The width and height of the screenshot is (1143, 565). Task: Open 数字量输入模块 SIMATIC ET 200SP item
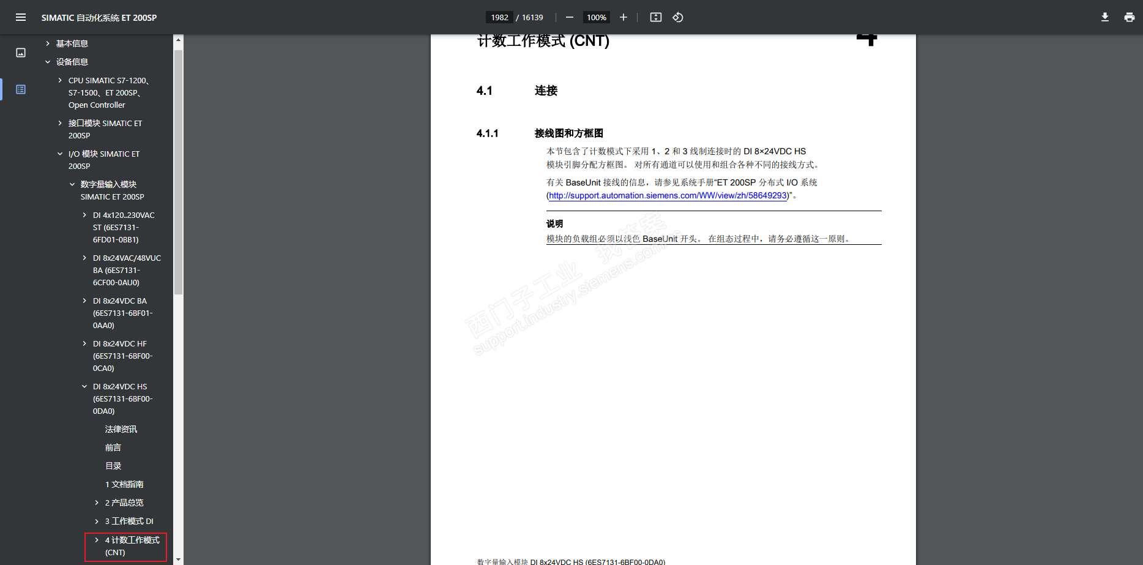113,190
